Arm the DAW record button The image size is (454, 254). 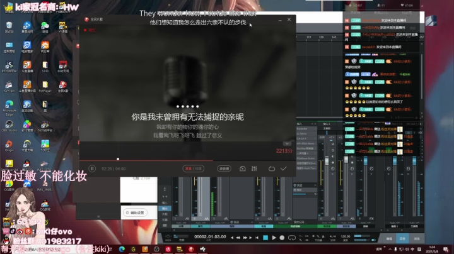tap(282, 238)
